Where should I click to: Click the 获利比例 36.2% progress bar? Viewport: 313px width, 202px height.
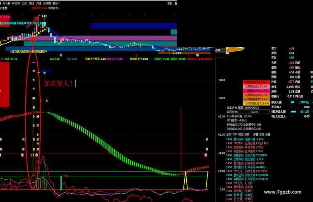click(x=254, y=112)
